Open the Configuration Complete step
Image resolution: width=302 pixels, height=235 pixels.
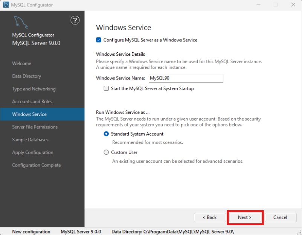(37, 165)
